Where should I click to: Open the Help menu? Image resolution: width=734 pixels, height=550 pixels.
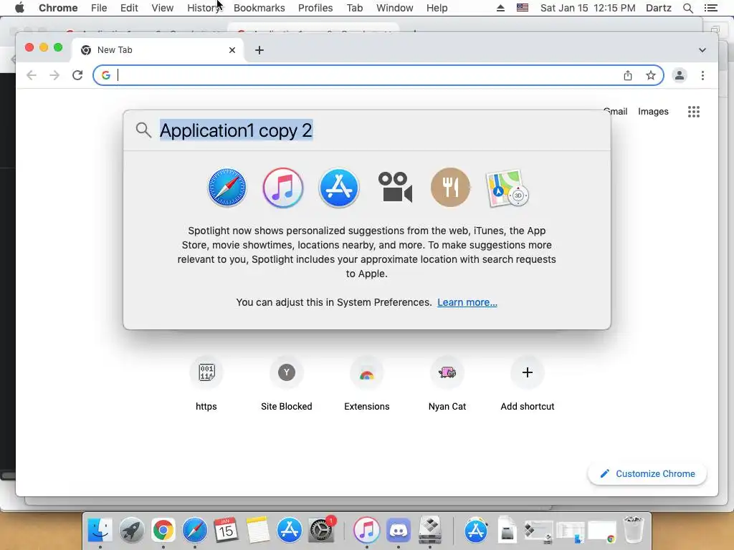tap(437, 8)
